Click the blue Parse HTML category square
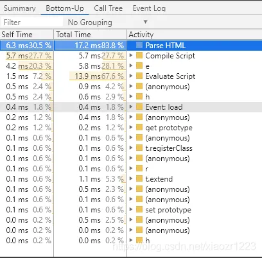This screenshot has height=258, width=262. 139,45
